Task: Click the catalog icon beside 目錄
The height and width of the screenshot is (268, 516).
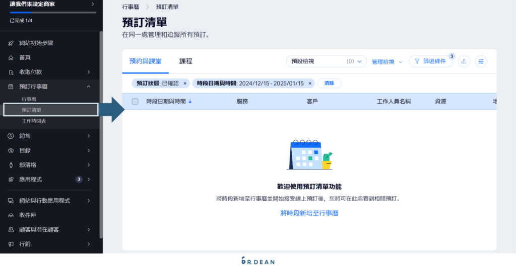Action: coord(11,150)
